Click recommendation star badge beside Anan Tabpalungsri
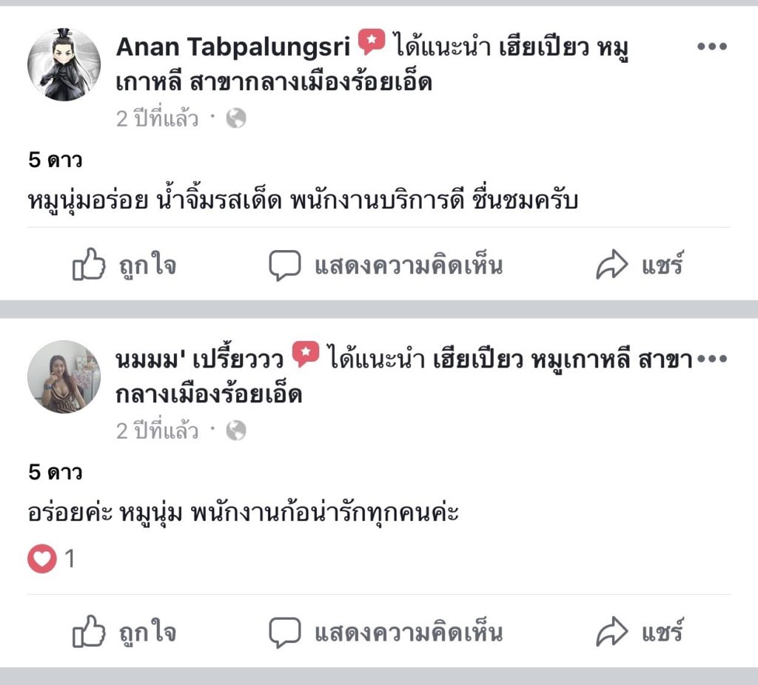This screenshot has width=758, height=685. (371, 43)
